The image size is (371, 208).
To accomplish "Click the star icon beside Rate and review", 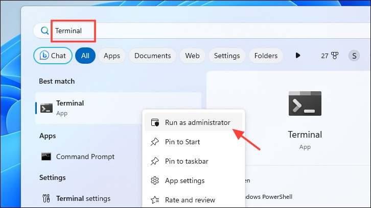I will click(x=155, y=200).
